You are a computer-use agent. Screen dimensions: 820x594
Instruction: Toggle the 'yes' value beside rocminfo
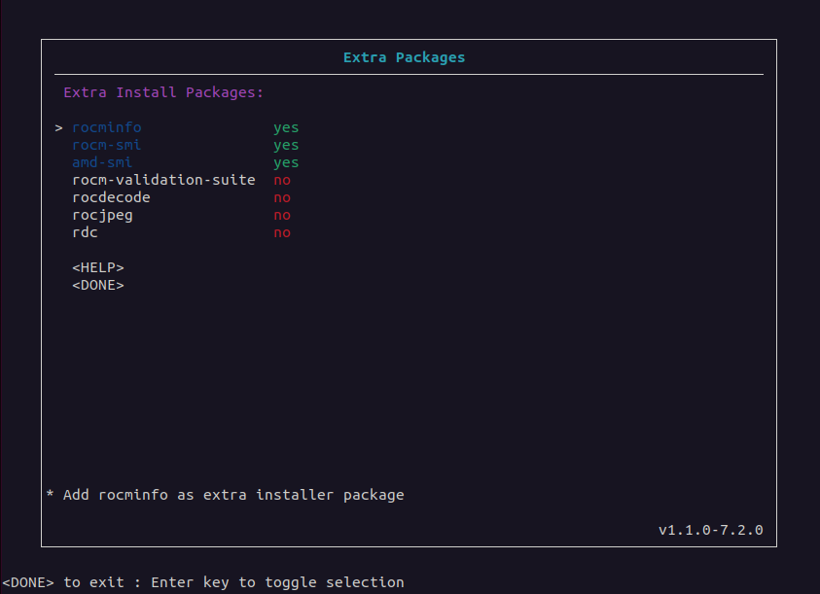tap(286, 127)
